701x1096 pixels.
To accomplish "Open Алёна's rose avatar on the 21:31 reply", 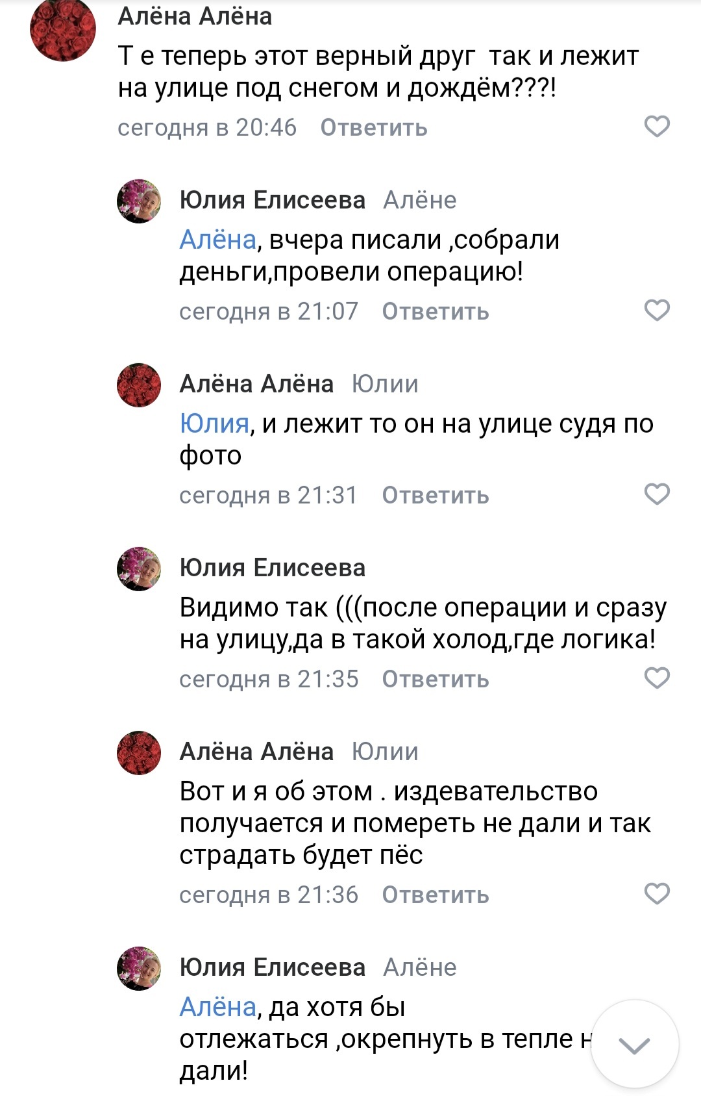I will pos(139,385).
